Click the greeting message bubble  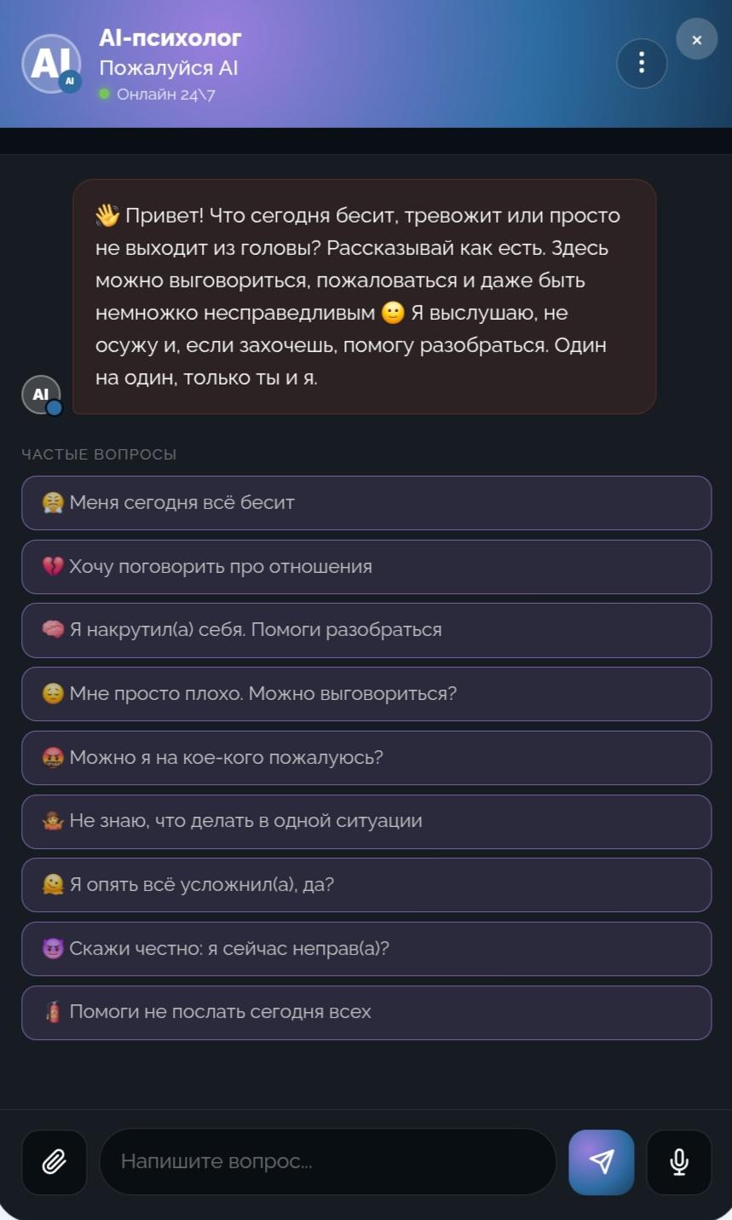(364, 297)
